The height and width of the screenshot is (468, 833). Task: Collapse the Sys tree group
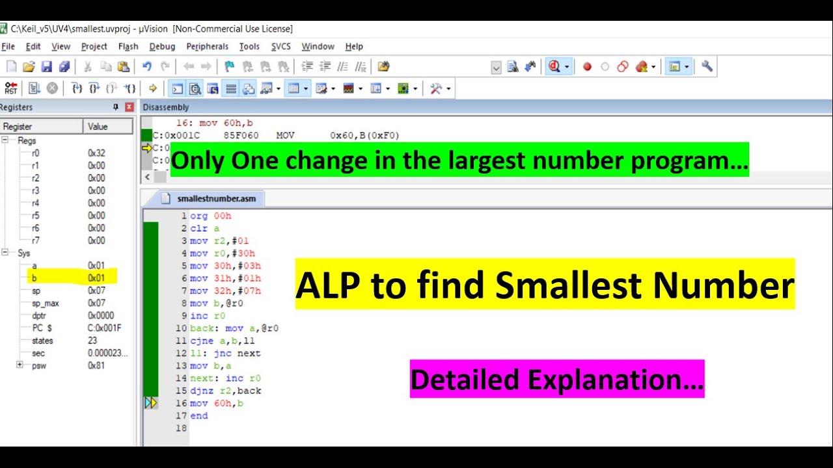click(5, 253)
